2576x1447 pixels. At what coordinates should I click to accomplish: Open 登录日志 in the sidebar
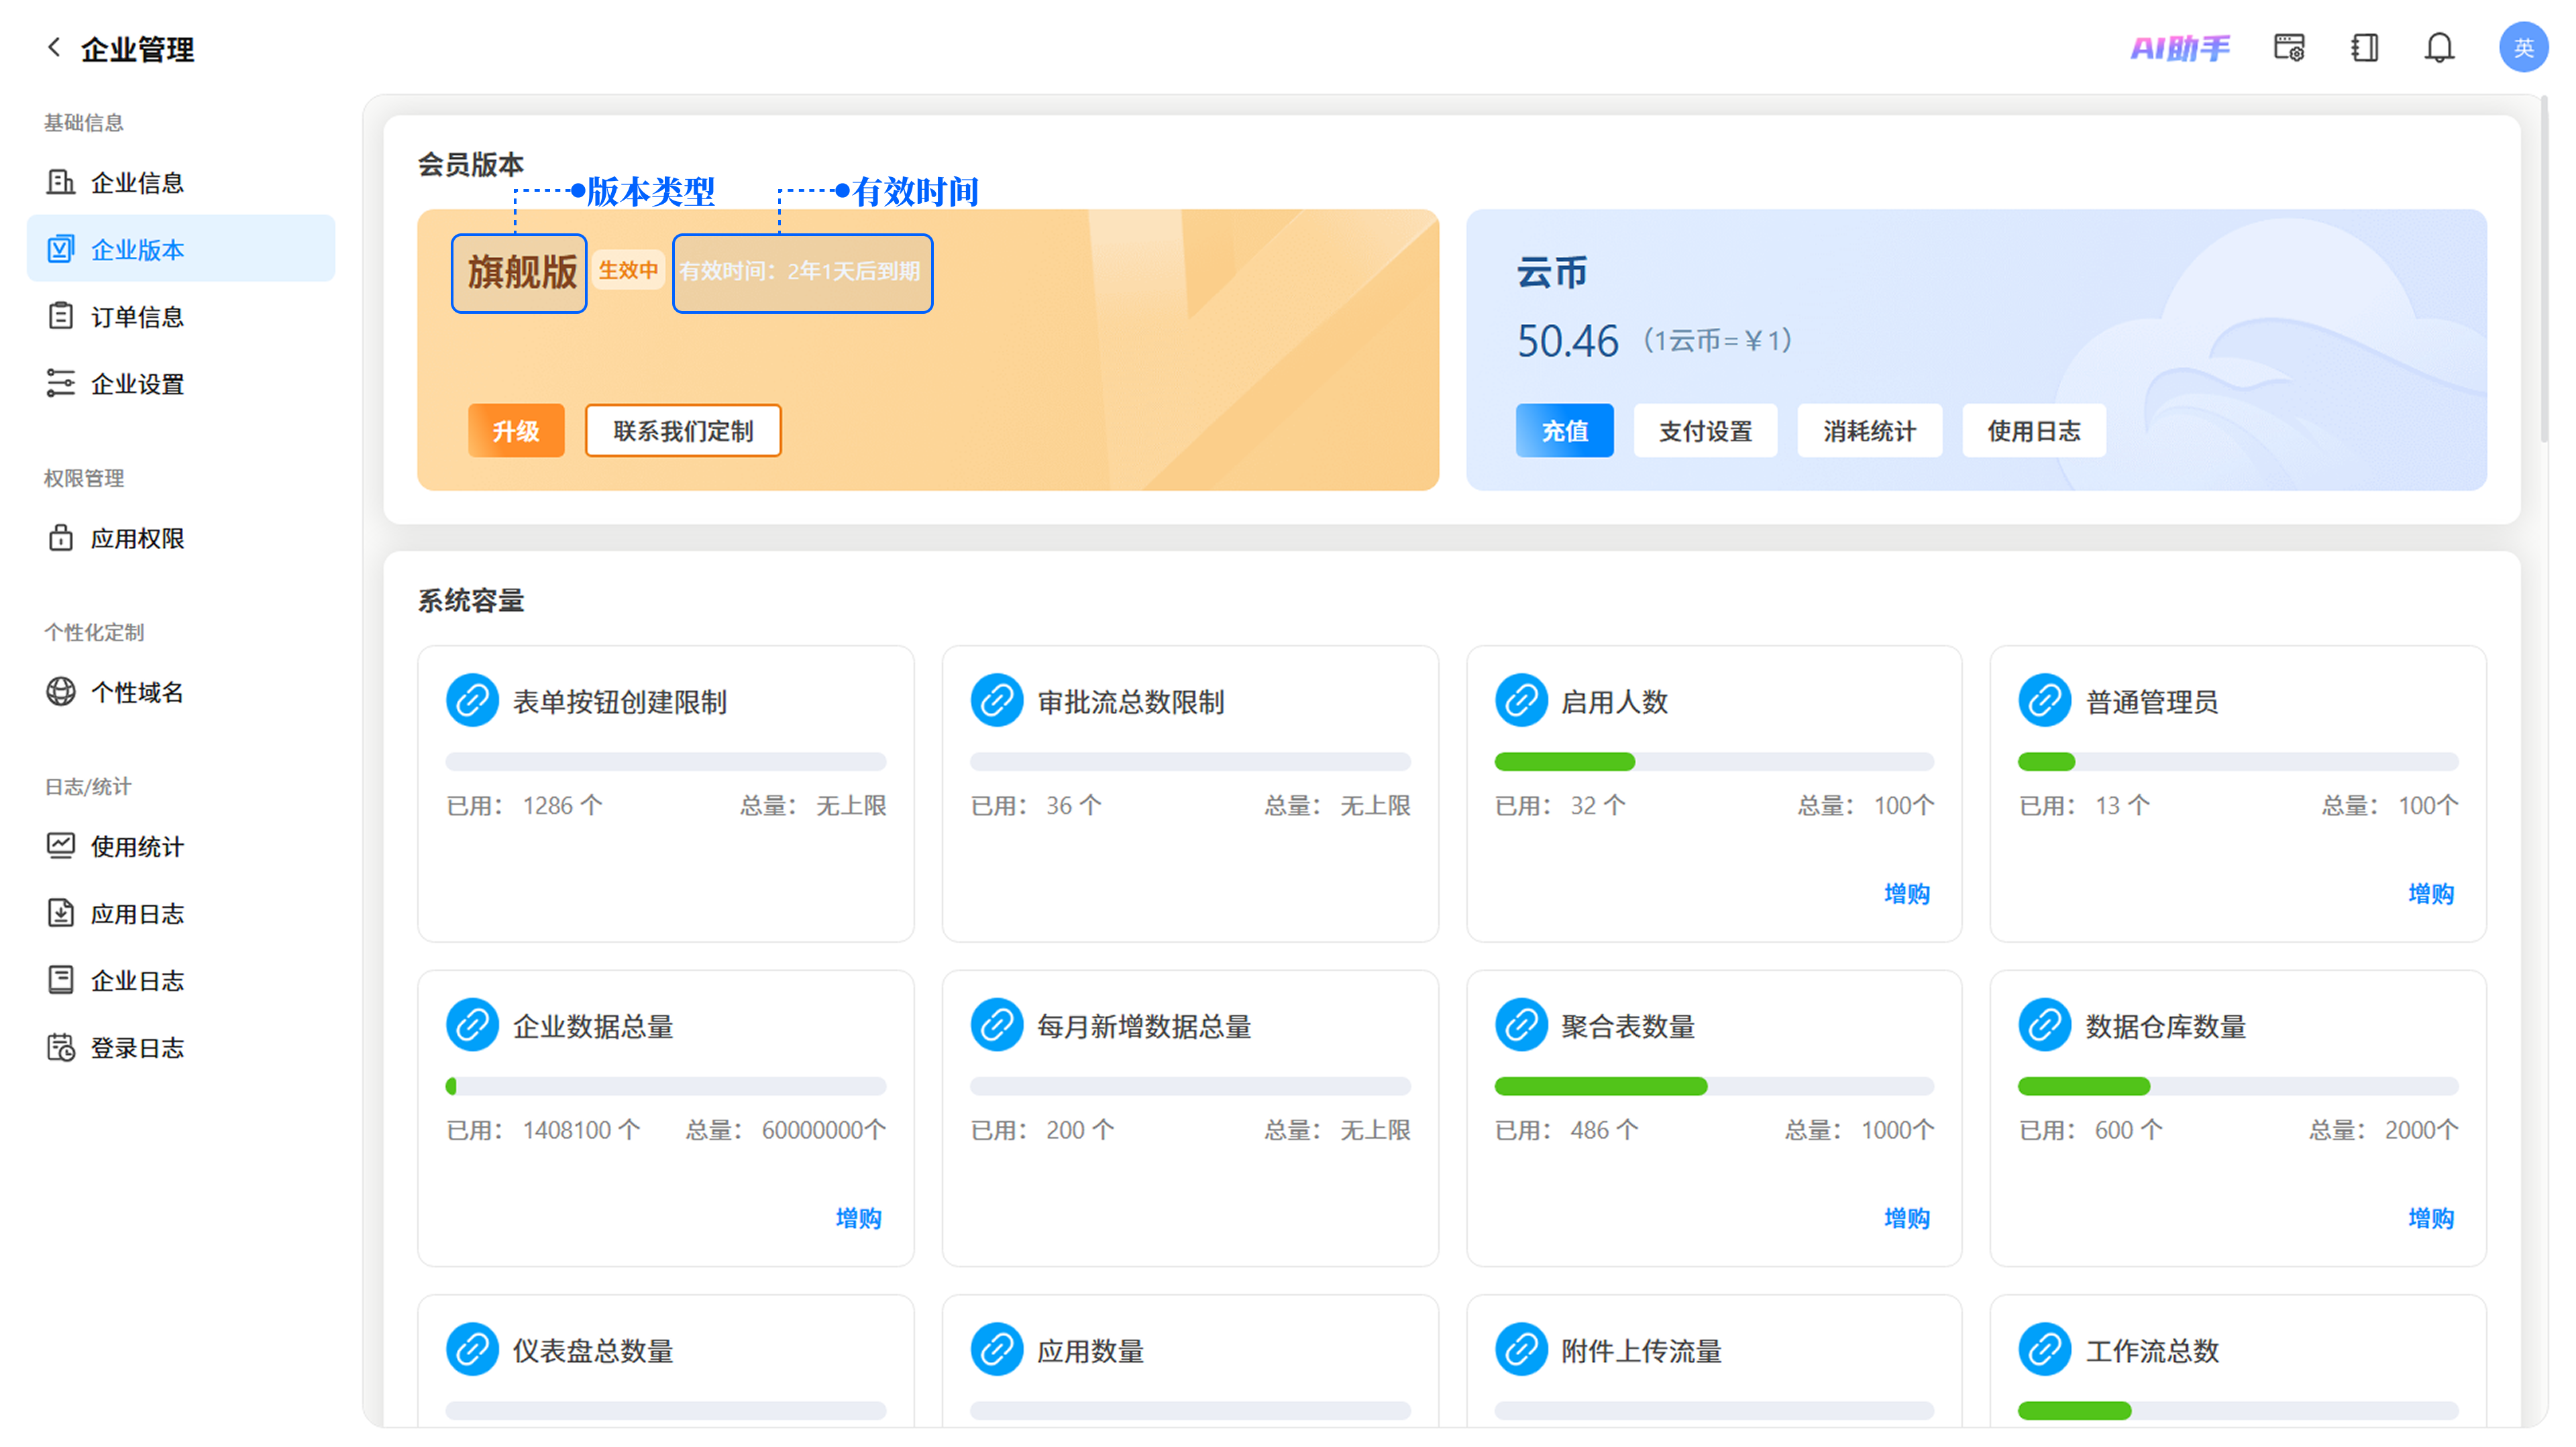181,1046
